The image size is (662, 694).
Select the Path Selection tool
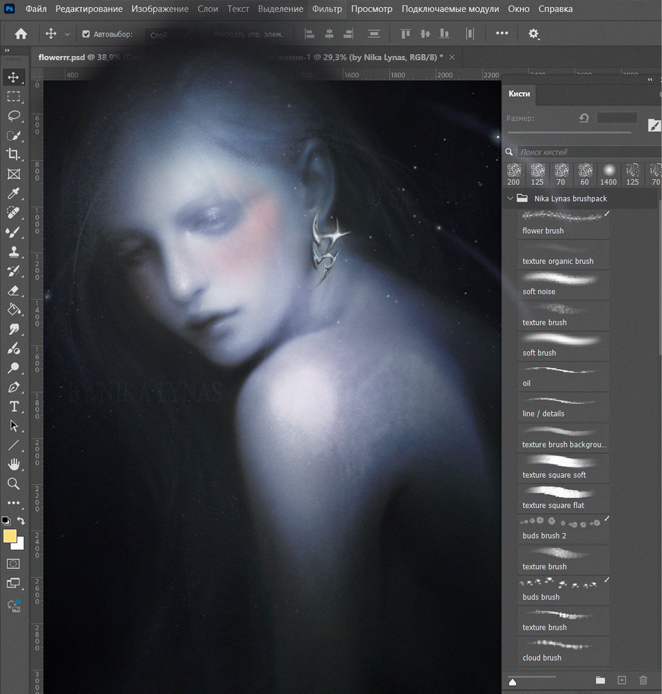pos(13,426)
